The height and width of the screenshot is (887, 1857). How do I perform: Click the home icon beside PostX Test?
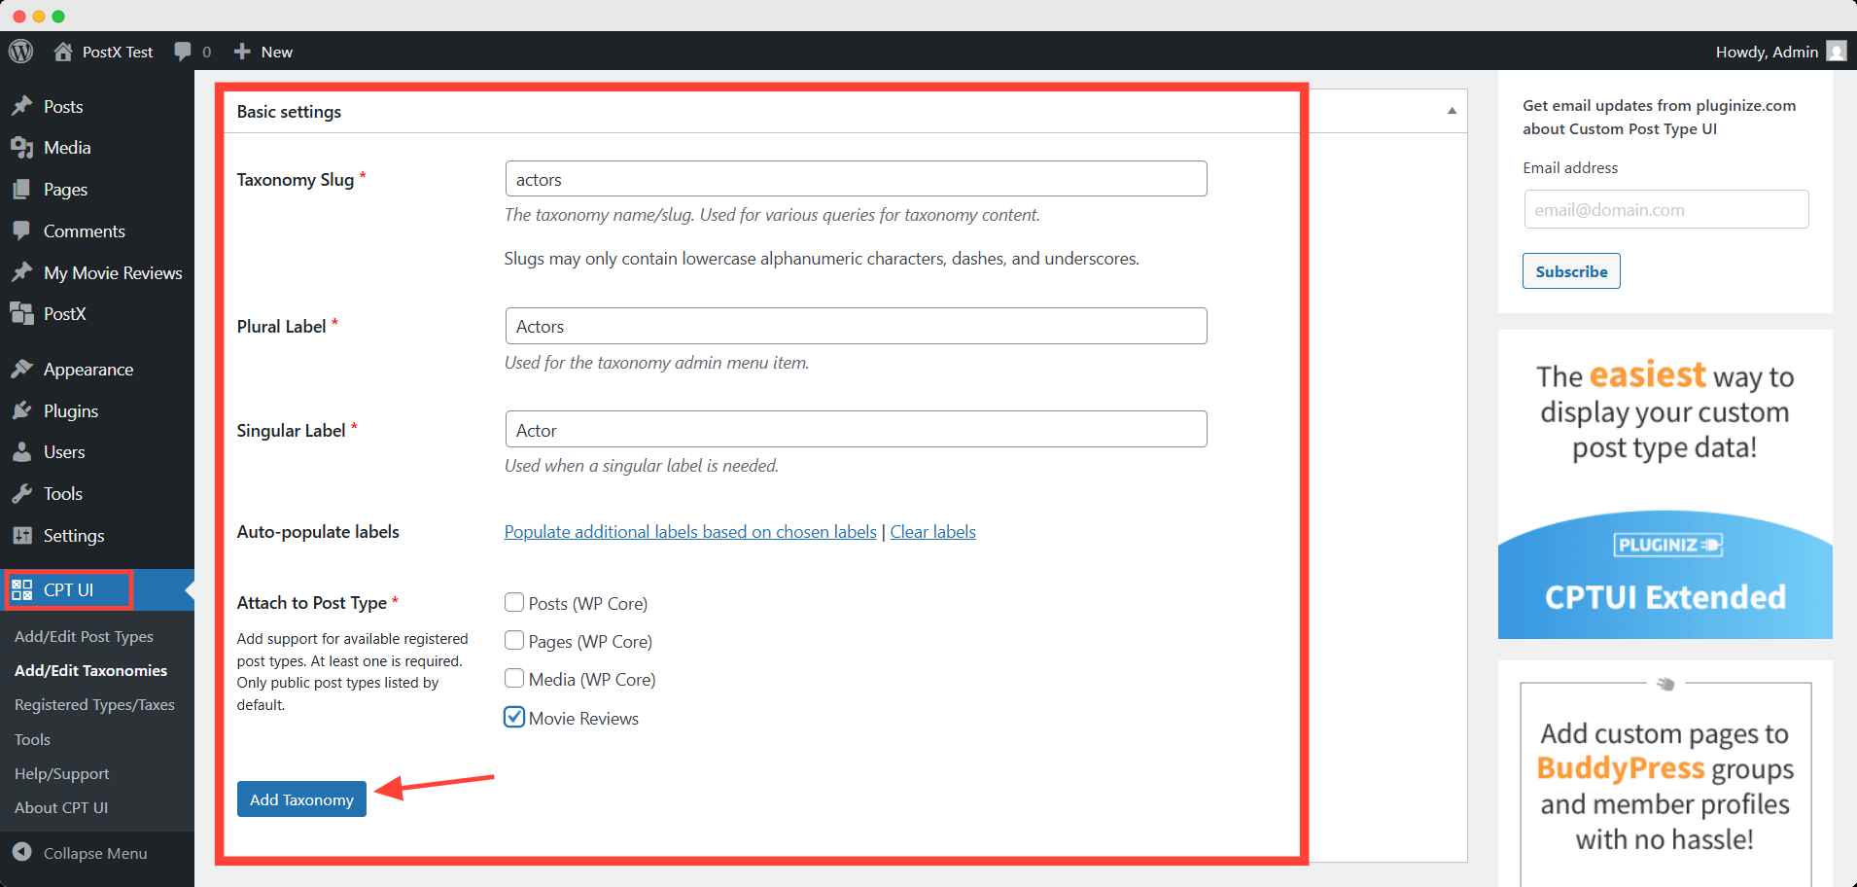[x=63, y=52]
